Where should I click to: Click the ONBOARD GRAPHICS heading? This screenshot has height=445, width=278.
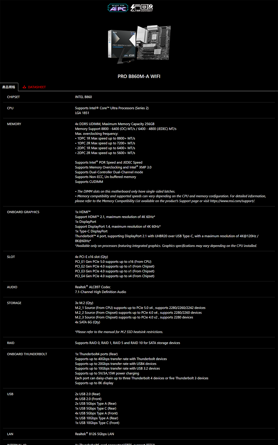click(23, 212)
